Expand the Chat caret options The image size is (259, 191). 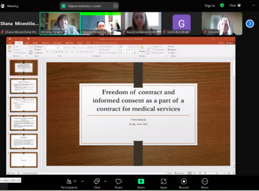pos(106,181)
